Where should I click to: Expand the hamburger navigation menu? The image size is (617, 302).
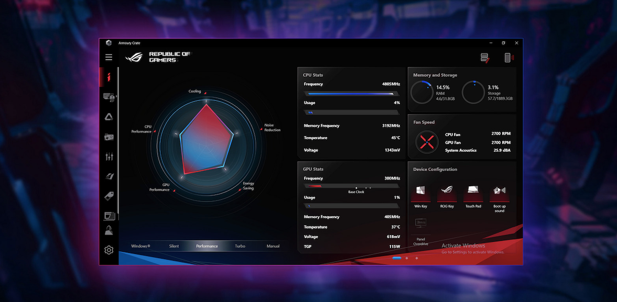tap(109, 57)
